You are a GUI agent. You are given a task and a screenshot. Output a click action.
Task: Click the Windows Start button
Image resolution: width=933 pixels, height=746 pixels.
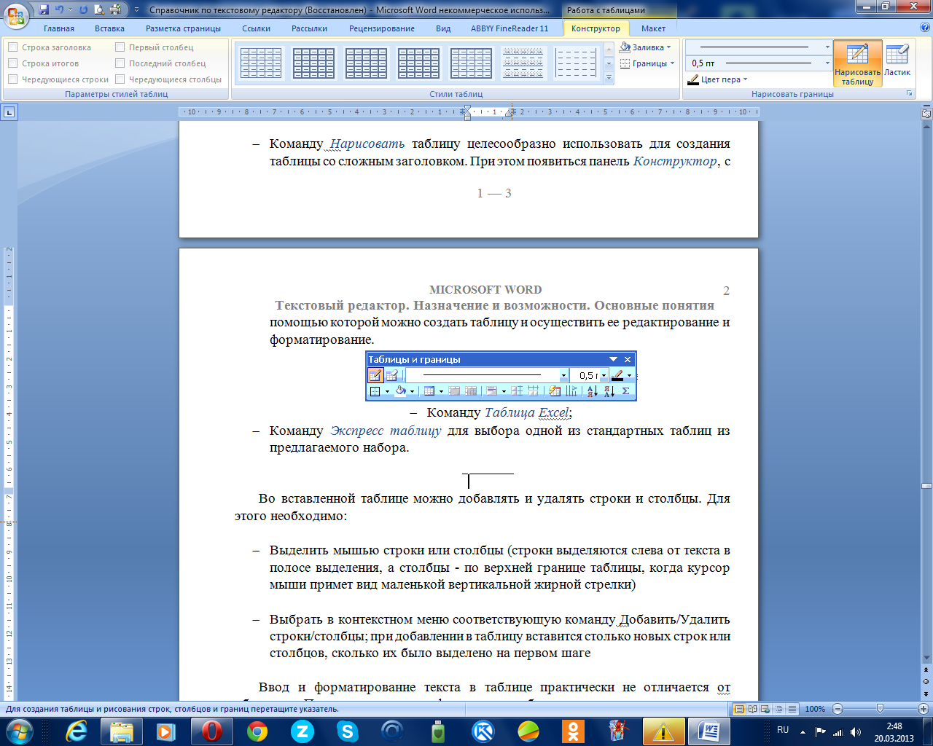(20, 731)
